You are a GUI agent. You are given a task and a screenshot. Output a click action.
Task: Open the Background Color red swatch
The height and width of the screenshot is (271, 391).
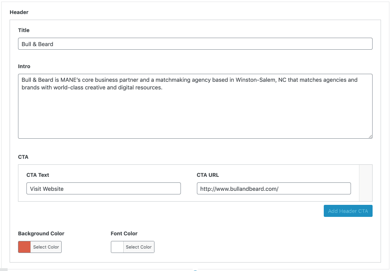tap(24, 247)
